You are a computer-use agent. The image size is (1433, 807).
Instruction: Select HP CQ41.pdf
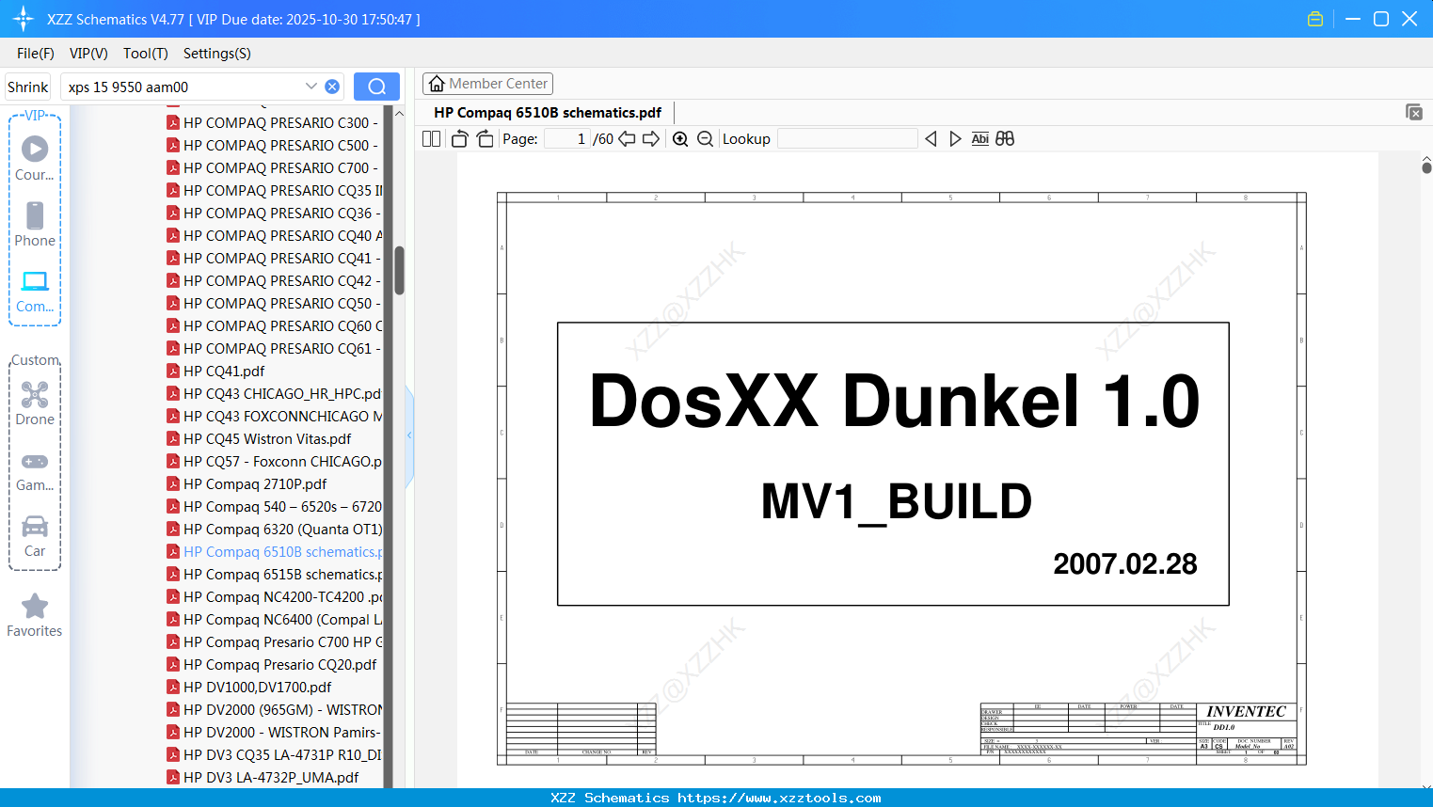click(x=215, y=371)
